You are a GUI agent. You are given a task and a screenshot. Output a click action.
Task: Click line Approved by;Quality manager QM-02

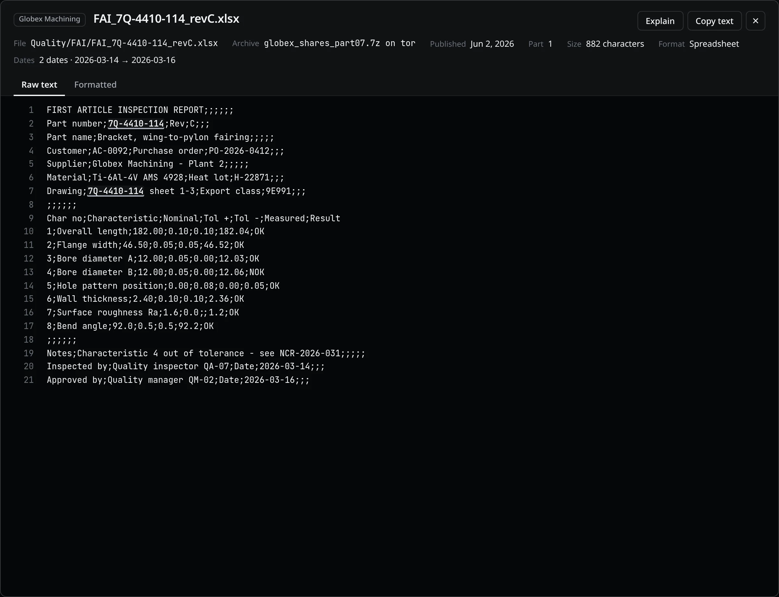[x=178, y=380]
